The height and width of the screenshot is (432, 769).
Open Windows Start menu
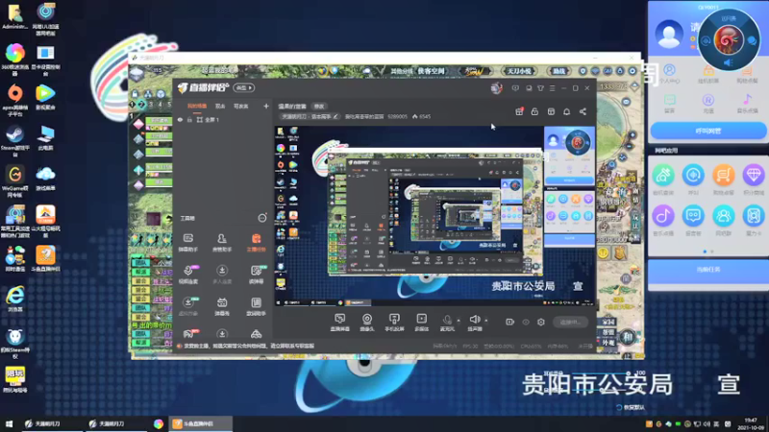(x=9, y=423)
